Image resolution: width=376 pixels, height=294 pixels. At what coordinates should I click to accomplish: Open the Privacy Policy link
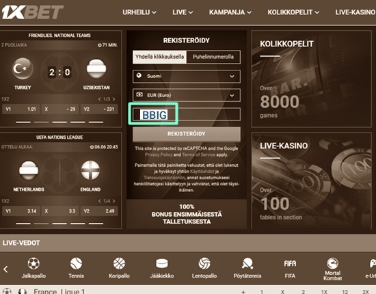159,155
